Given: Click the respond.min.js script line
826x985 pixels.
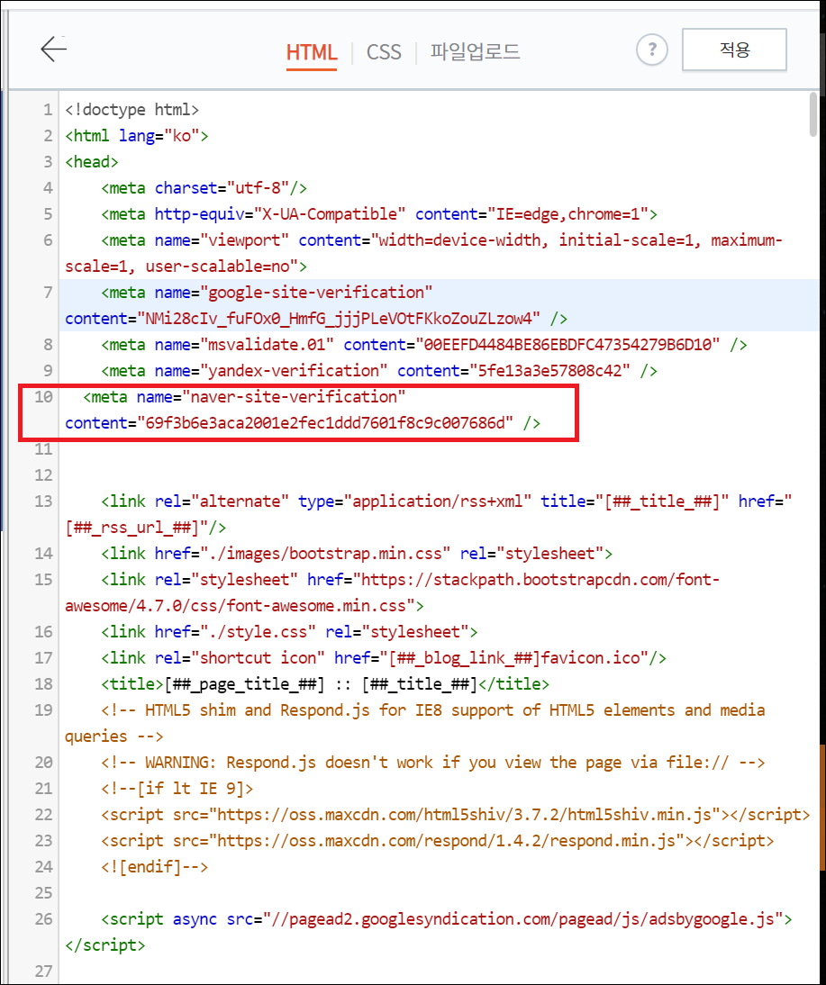Looking at the screenshot, I should [438, 841].
